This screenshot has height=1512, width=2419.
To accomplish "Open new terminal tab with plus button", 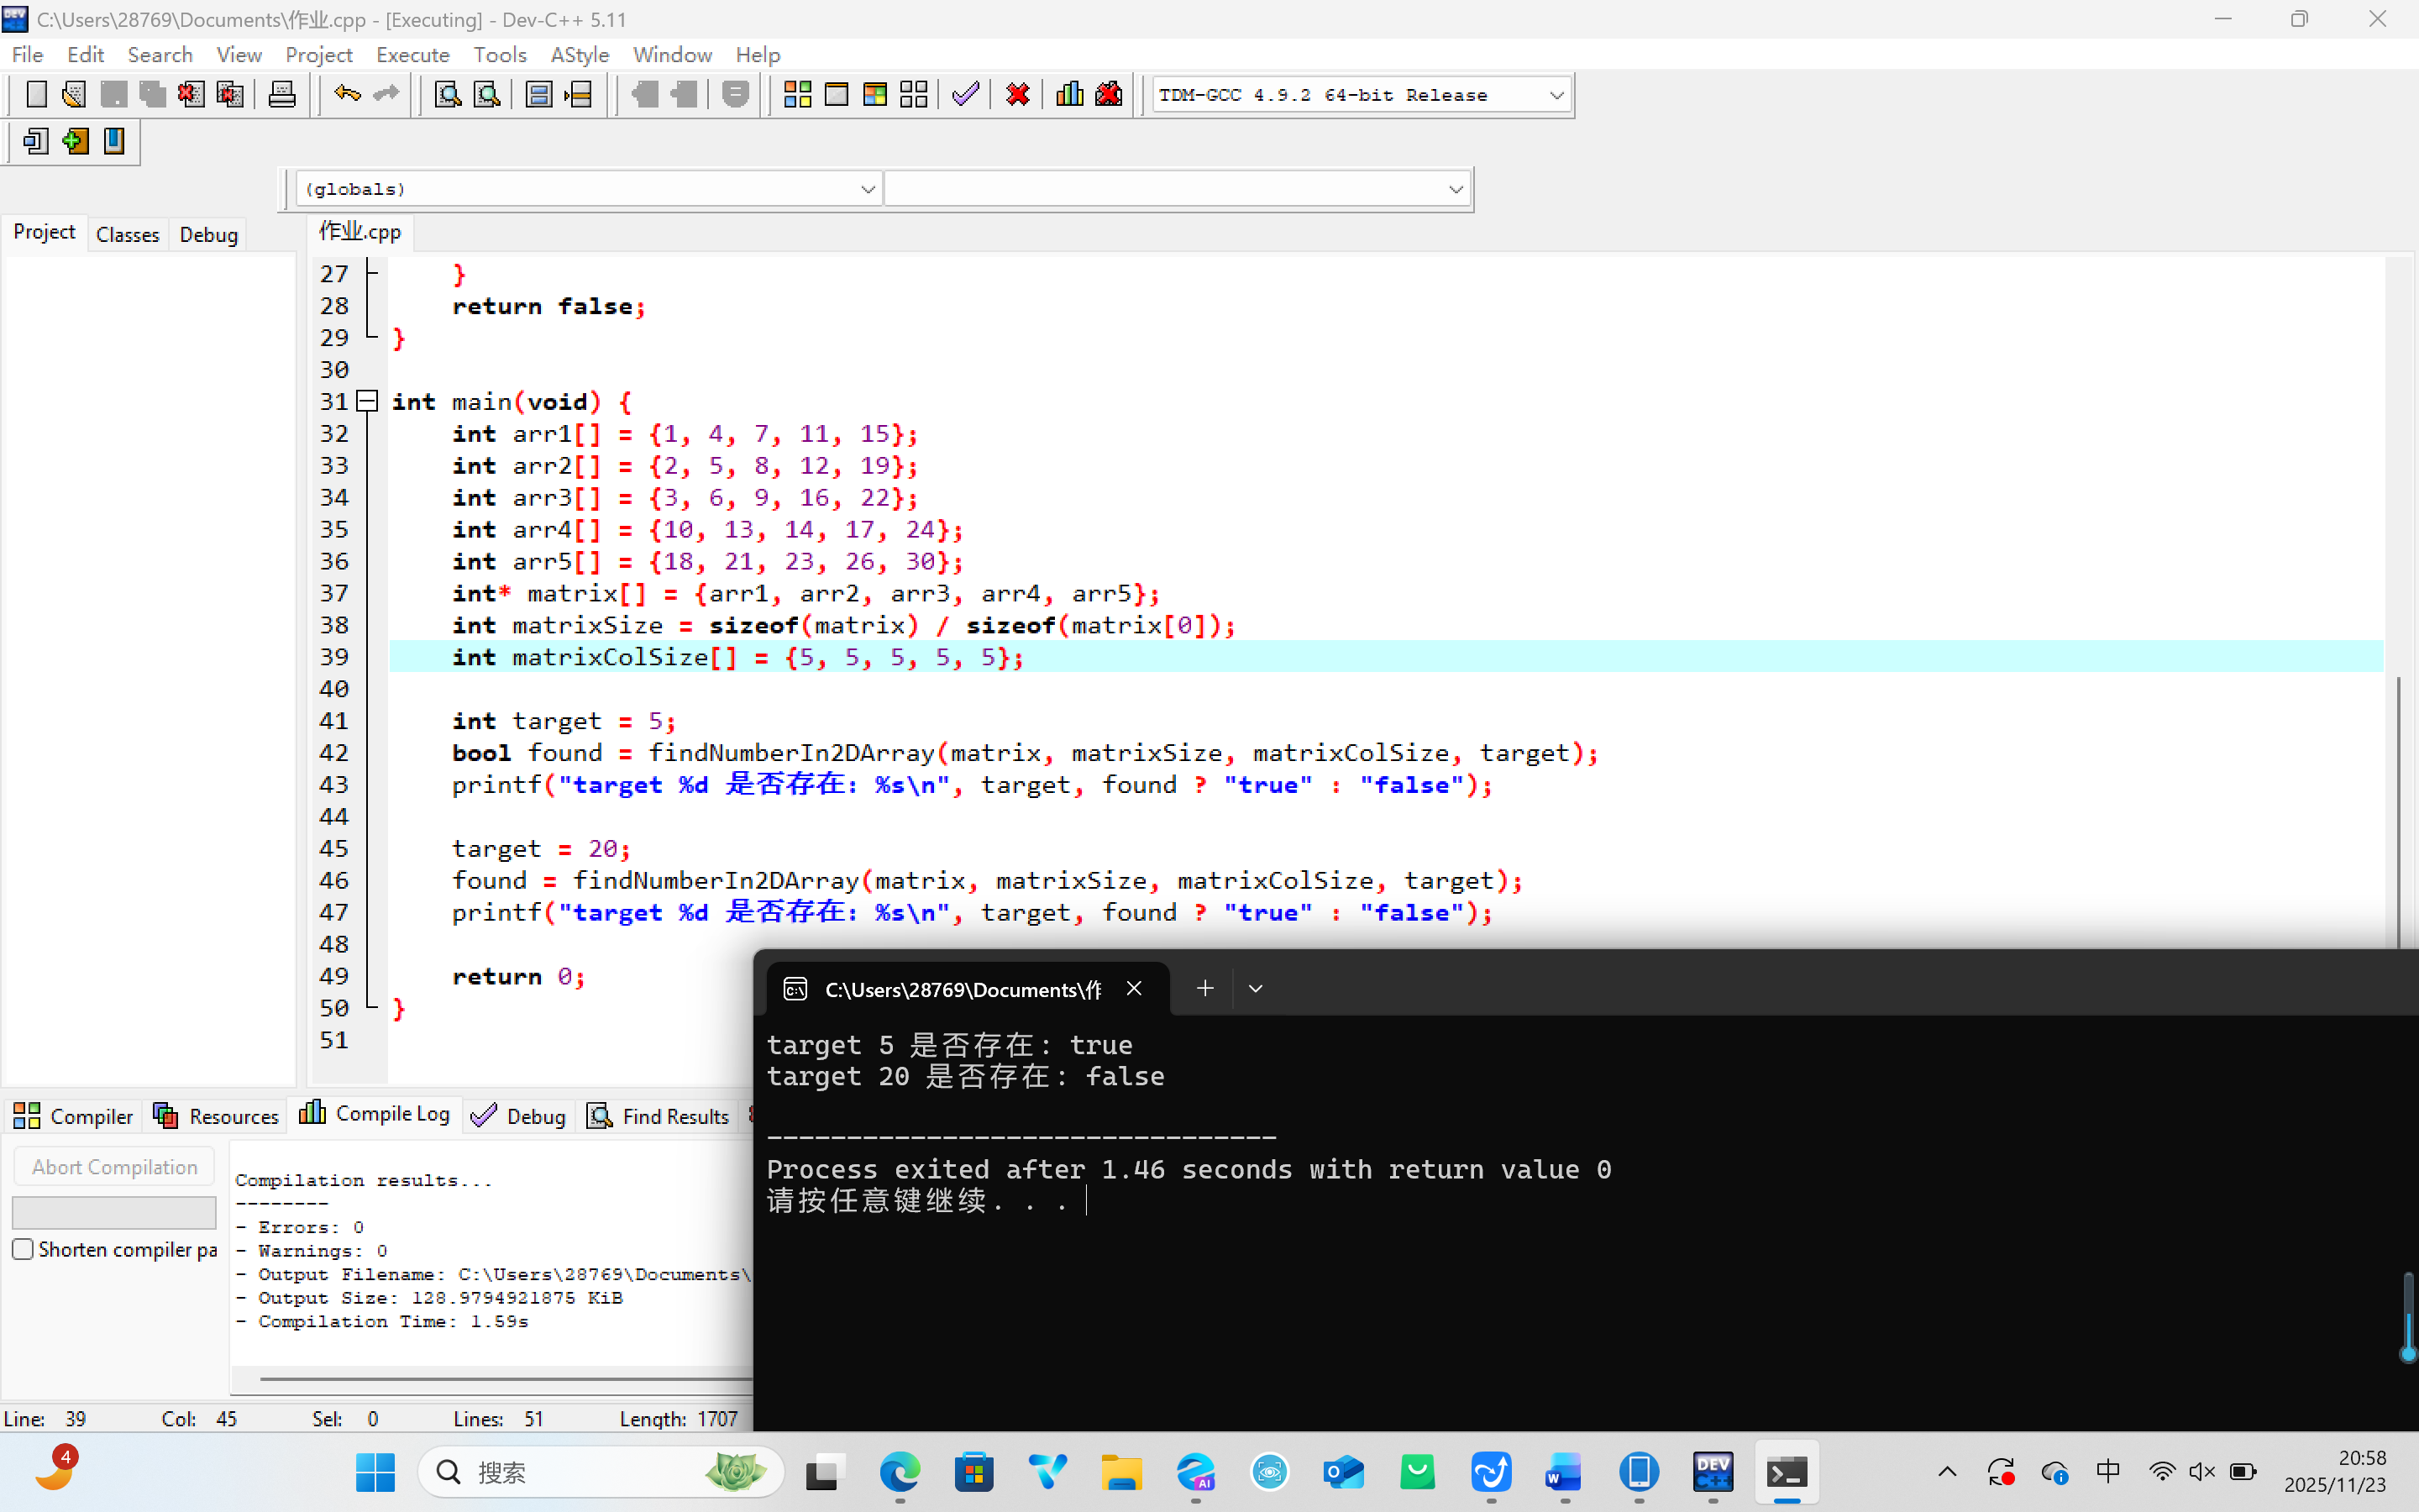I will point(1204,989).
